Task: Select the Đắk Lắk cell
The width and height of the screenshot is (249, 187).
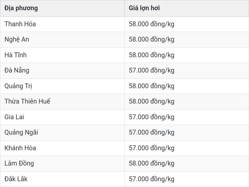Action: click(62, 179)
